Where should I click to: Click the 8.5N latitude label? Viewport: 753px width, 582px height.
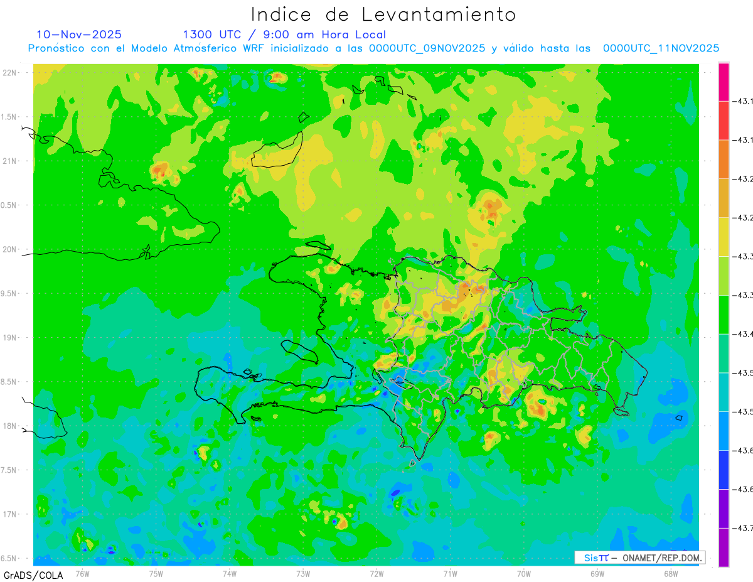tap(9, 382)
